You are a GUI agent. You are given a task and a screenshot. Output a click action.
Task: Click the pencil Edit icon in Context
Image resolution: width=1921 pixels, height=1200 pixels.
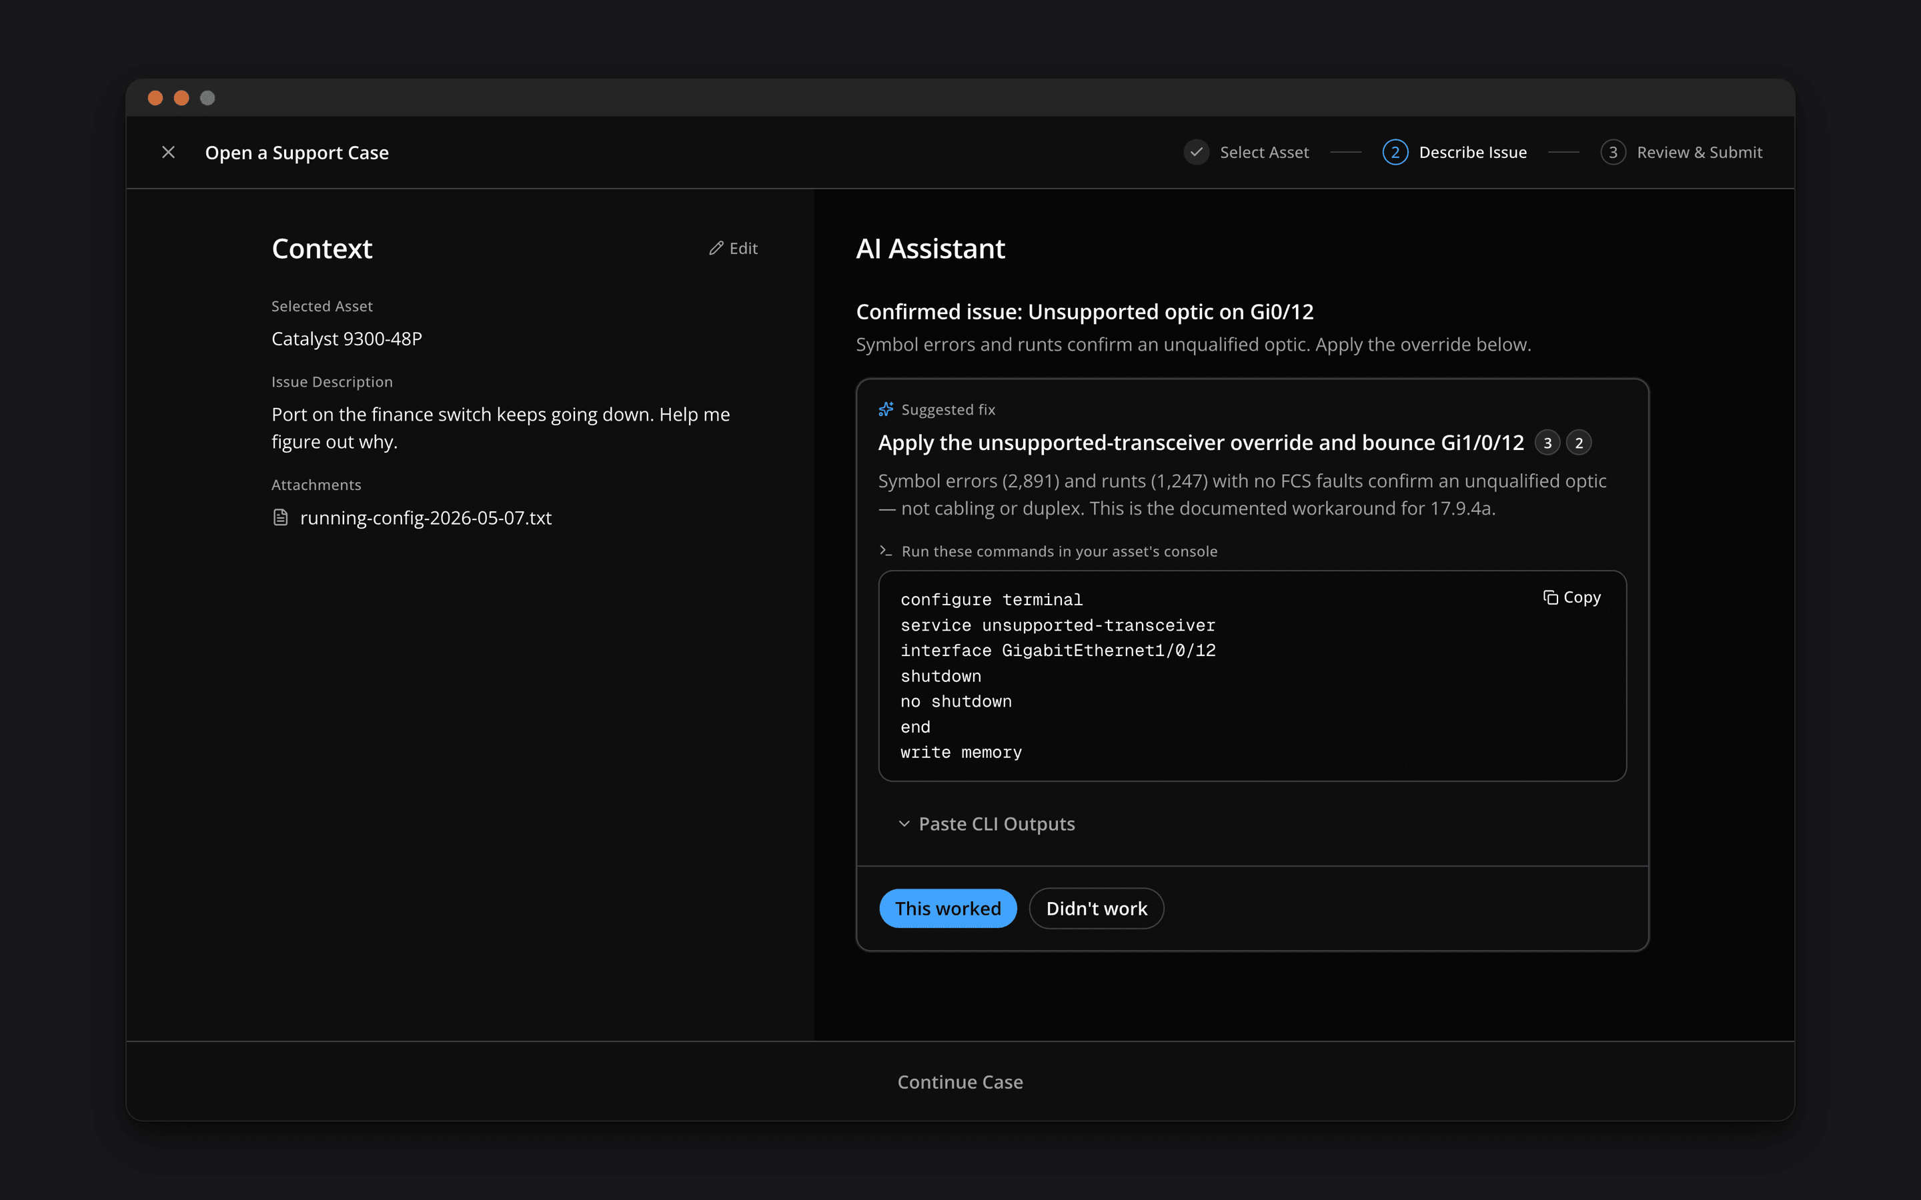coord(716,249)
